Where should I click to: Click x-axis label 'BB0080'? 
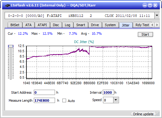[x=89, y=83]
